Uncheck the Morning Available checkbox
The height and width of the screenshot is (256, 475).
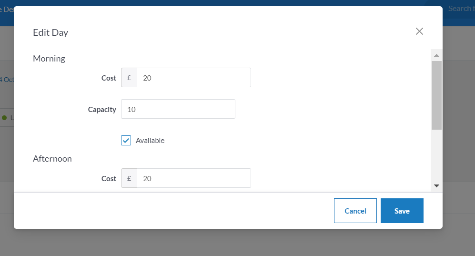pos(126,140)
